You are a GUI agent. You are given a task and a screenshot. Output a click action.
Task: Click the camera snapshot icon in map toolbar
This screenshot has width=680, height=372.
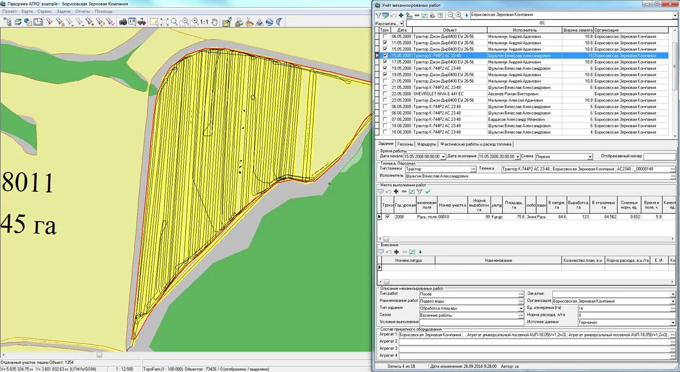coord(123,22)
